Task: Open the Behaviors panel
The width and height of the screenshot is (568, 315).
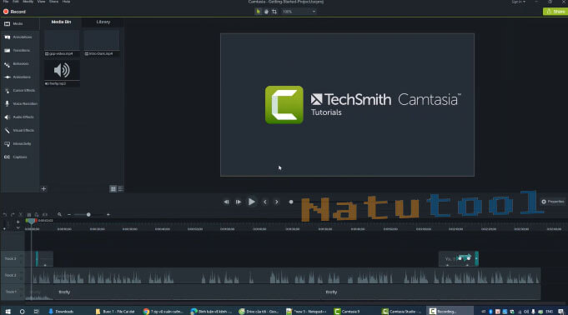Action: coord(19,63)
